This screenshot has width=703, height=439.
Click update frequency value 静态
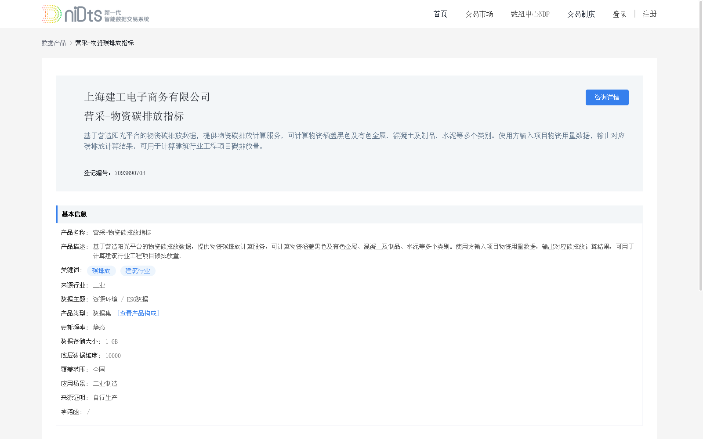(x=99, y=327)
